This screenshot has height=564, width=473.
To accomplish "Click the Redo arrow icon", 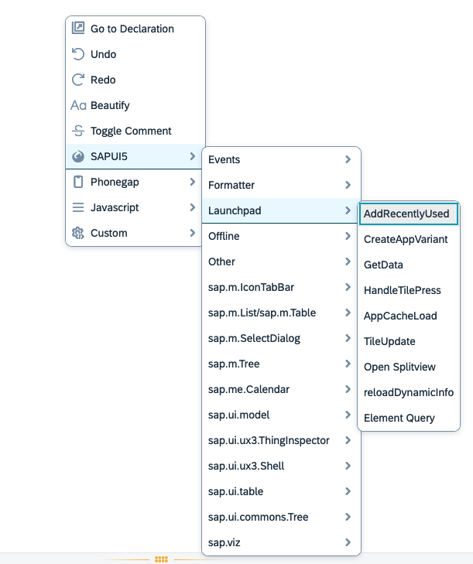I will coord(78,80).
